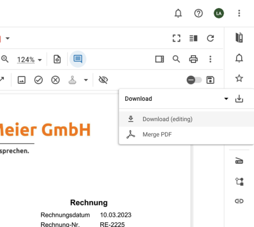Screen dimensions: 254x227
Task: Click the Rechnung heading in document
Action: pos(89,202)
